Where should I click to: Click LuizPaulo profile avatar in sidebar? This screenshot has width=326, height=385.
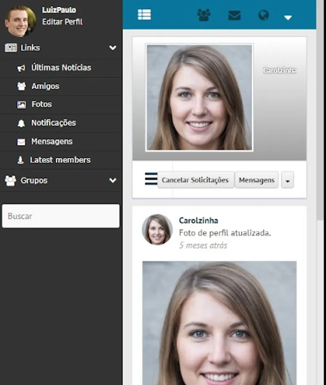21,21
